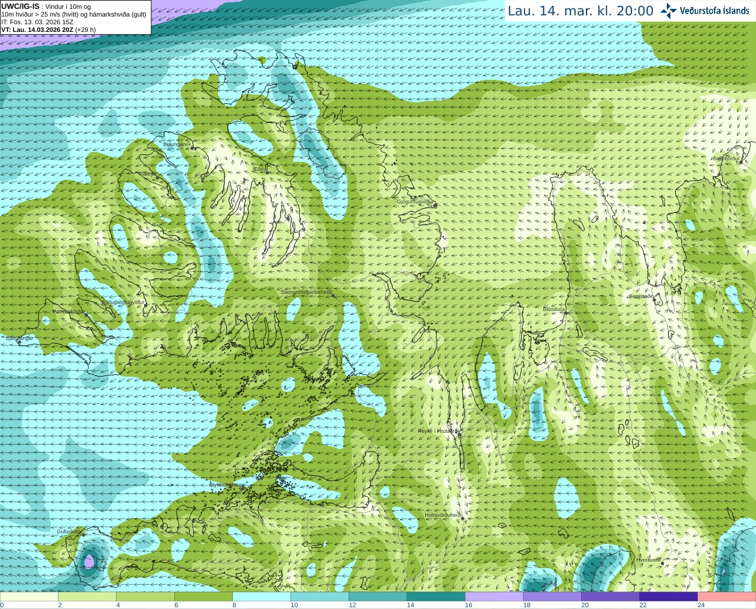756x609 pixels.
Task: Select the Stykkishólmur station label
Action: pos(226,485)
